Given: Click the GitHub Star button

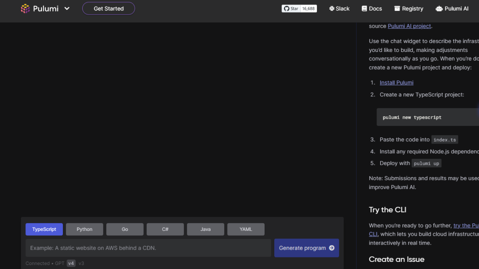Looking at the screenshot, I should coord(291,9).
